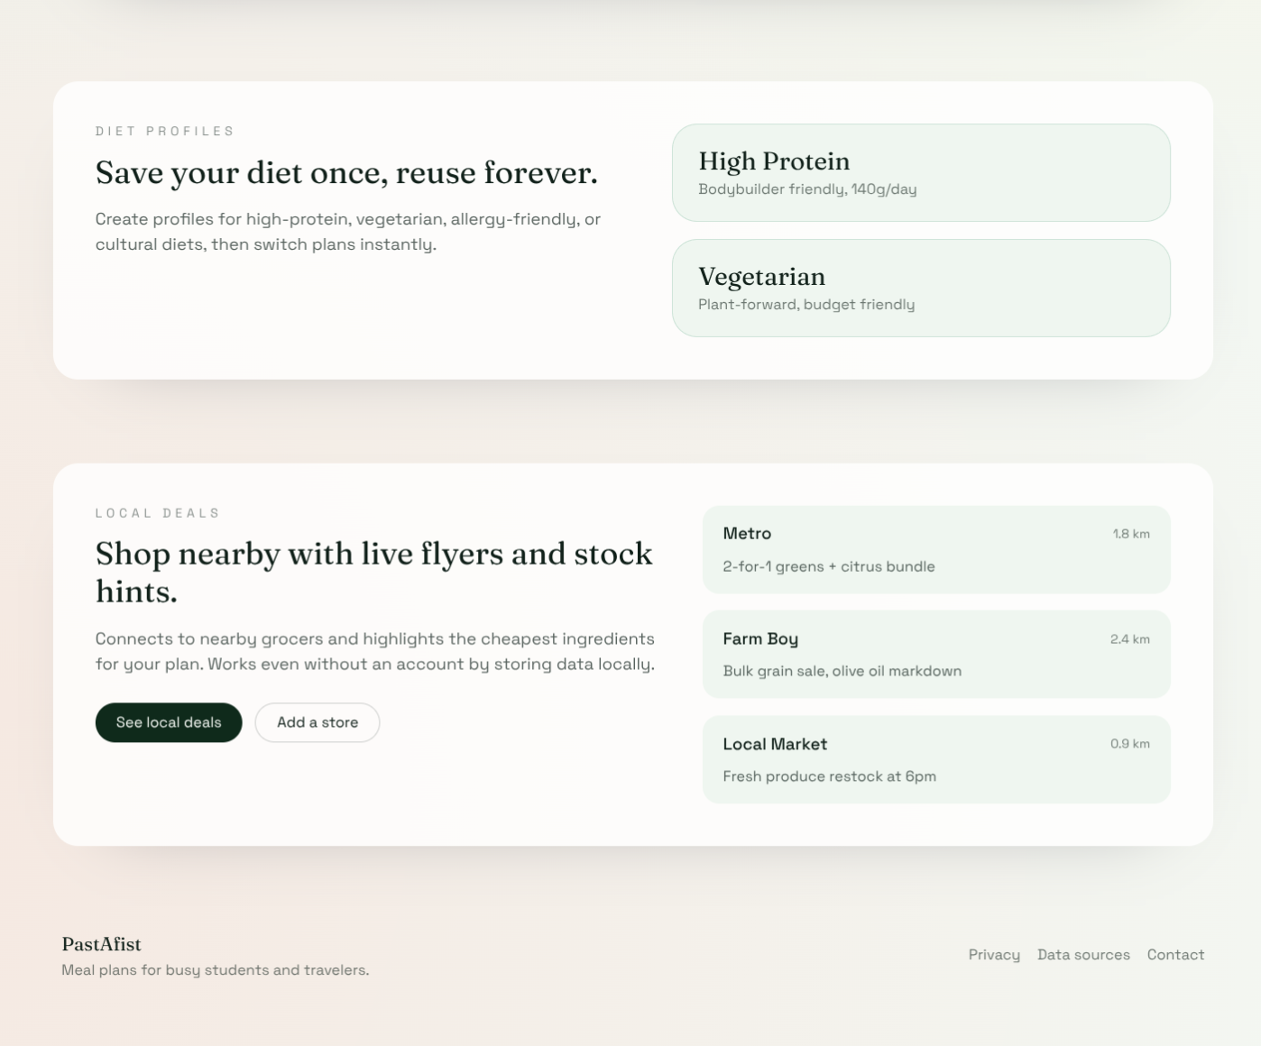1261x1046 pixels.
Task: Click the heading Save your diet once, reuse forever
Action: pyautogui.click(x=346, y=172)
